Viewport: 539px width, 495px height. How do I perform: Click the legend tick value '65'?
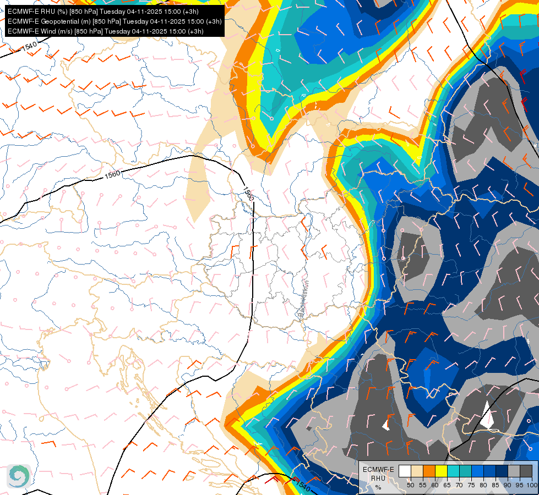[x=447, y=485]
